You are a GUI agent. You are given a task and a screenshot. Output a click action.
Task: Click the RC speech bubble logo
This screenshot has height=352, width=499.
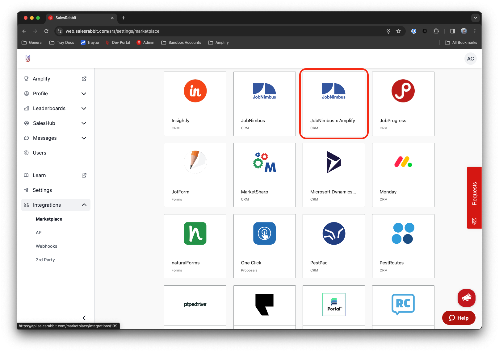pyautogui.click(x=403, y=304)
